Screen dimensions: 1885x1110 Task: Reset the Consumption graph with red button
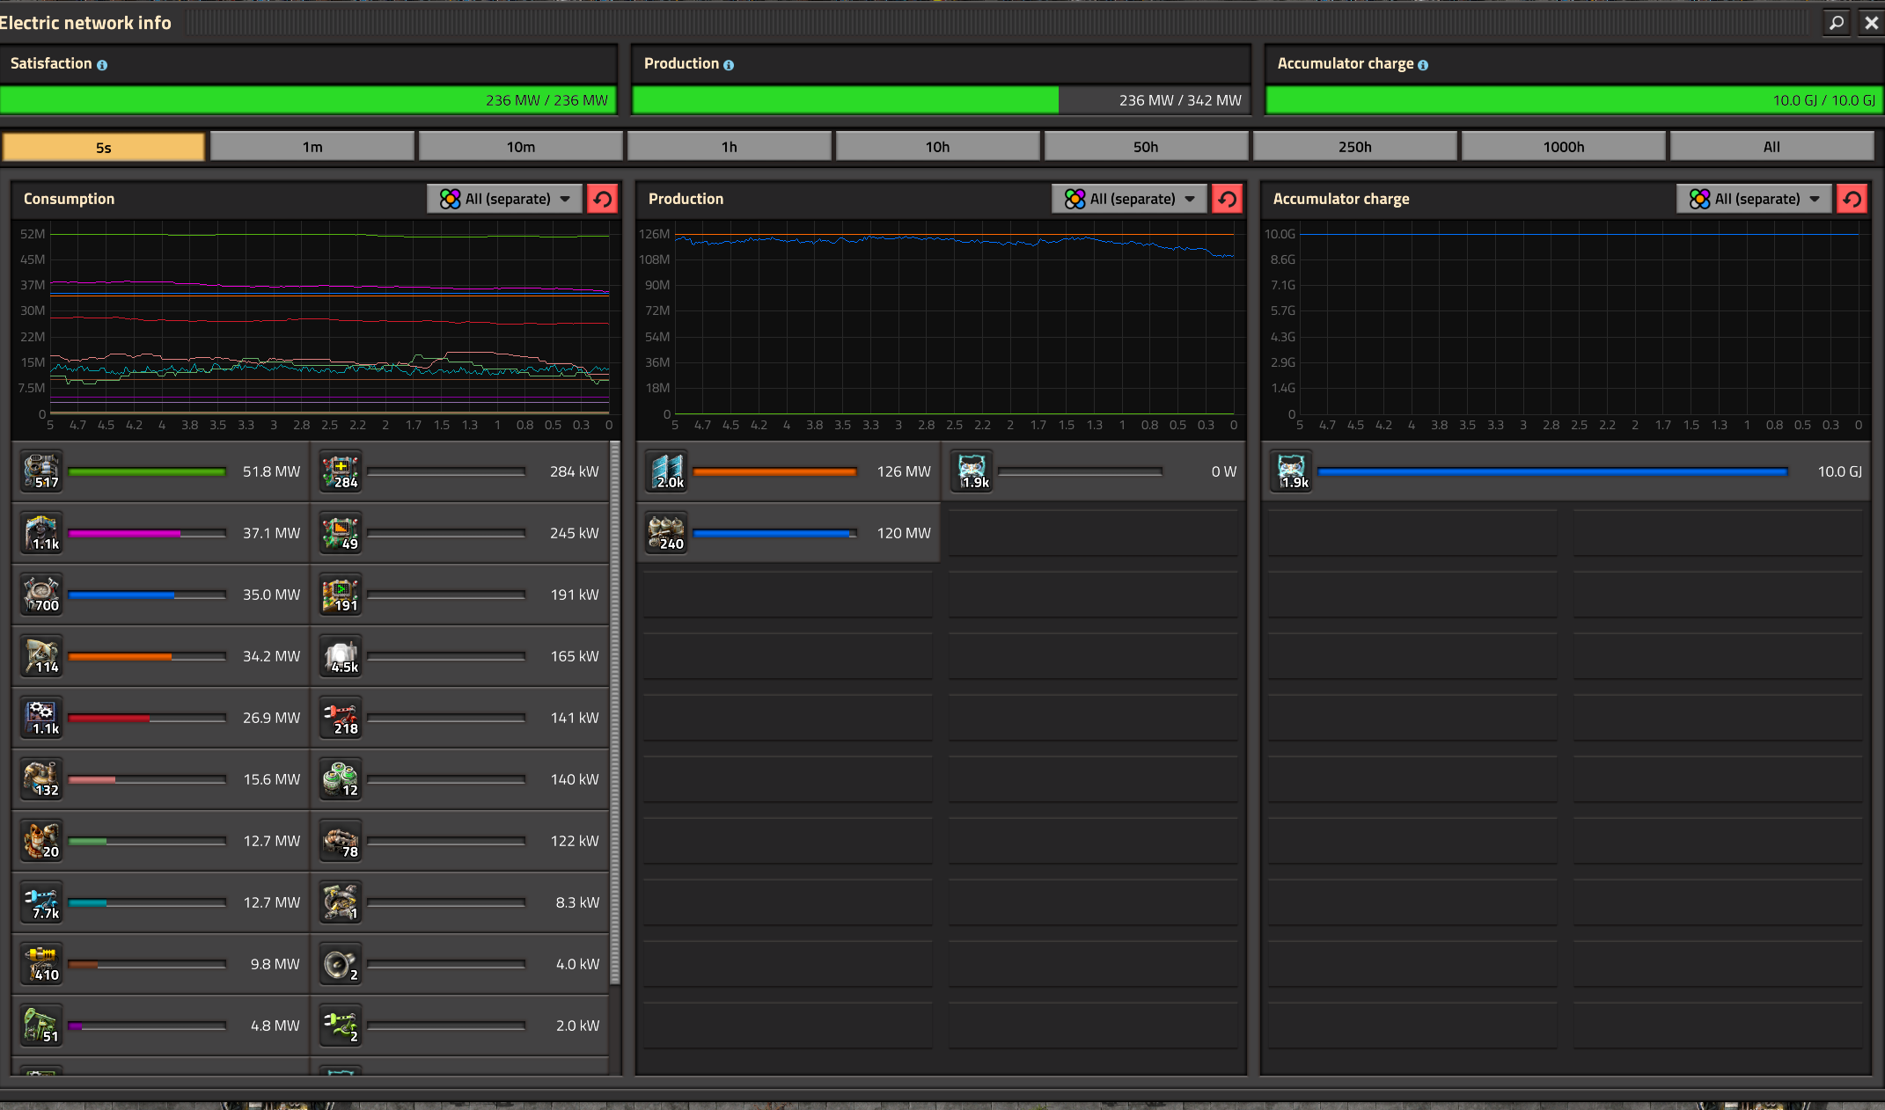click(603, 199)
